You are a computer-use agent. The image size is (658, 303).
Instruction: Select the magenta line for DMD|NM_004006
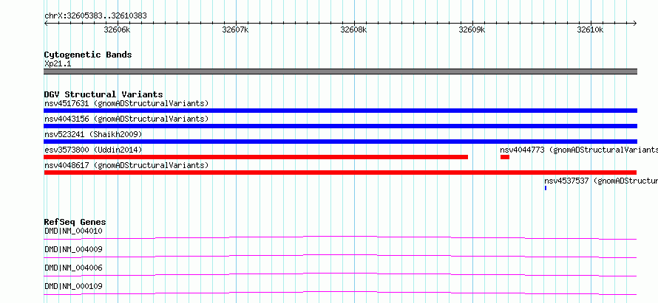(x=340, y=274)
